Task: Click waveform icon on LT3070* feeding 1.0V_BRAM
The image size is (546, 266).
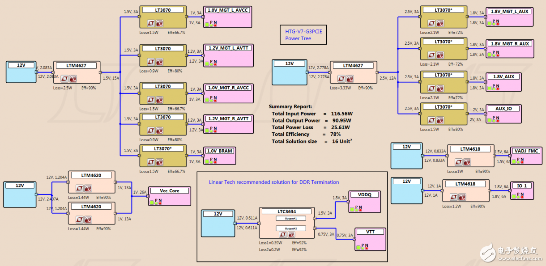Action: [159, 162]
